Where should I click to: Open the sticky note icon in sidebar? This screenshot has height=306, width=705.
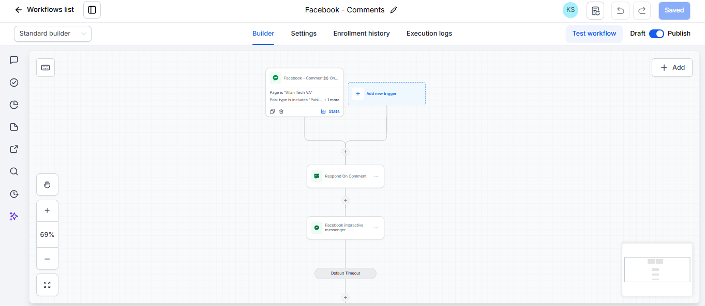[14, 127]
